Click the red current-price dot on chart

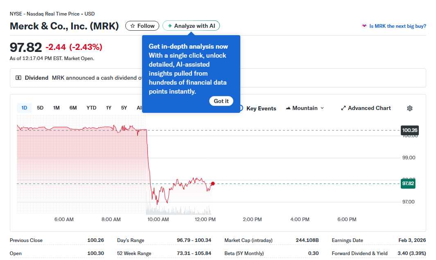click(x=212, y=184)
